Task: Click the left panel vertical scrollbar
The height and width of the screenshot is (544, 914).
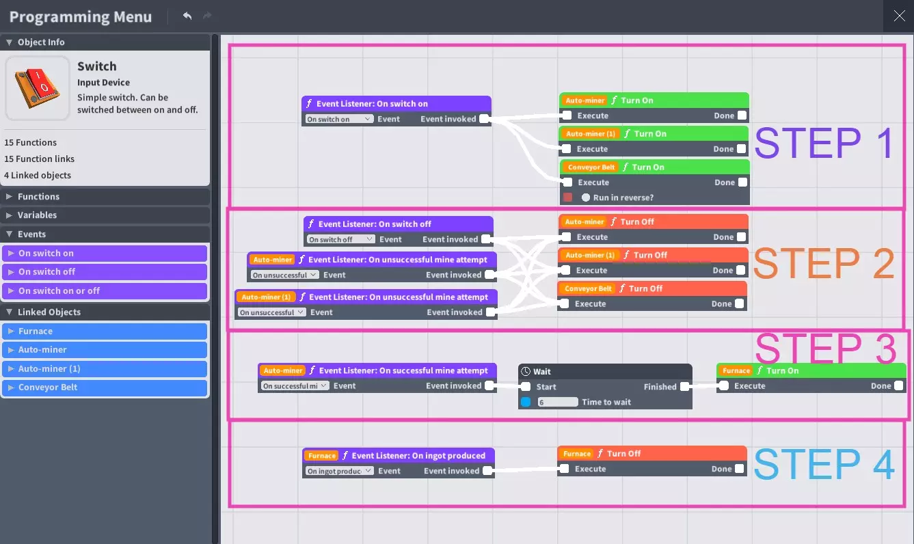Action: [x=215, y=289]
